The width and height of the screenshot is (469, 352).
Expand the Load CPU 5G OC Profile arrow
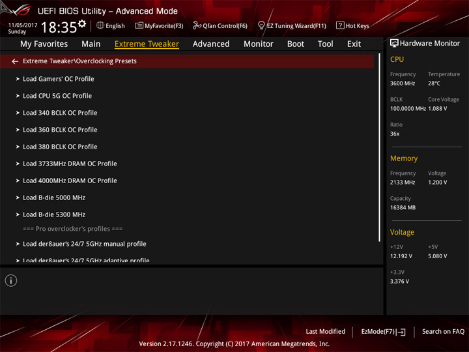[x=18, y=96]
